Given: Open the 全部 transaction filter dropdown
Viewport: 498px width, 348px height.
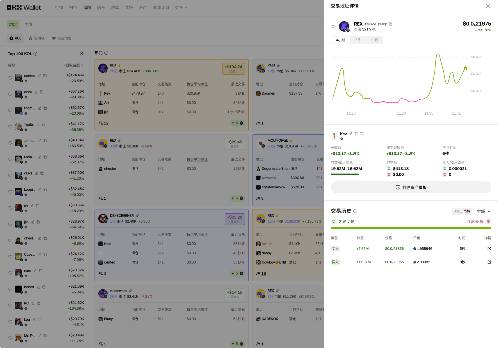Looking at the screenshot, I should tap(483, 211).
